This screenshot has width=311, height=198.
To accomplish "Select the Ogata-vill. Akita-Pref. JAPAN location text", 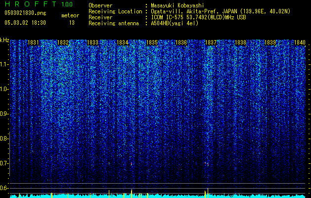I will click(x=221, y=11).
